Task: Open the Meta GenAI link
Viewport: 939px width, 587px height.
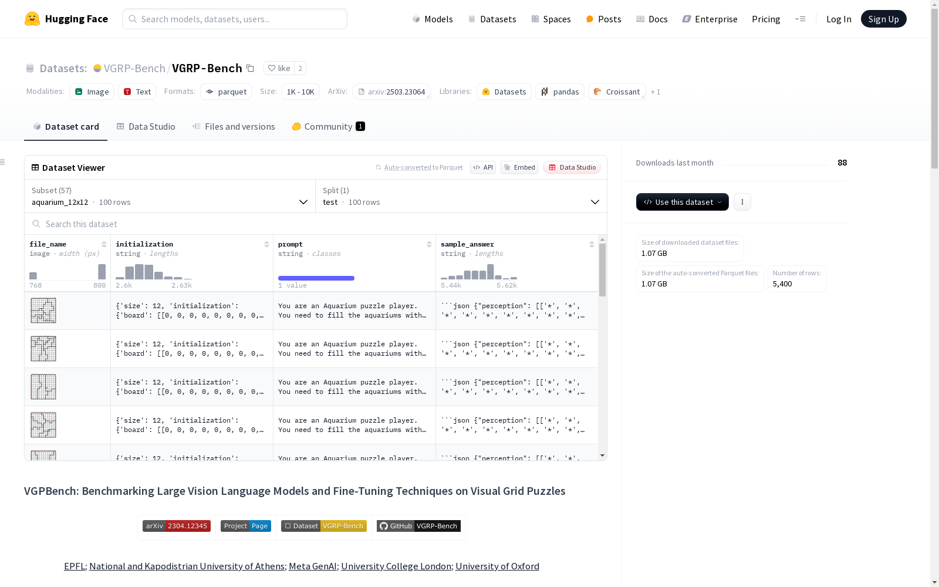Action: [313, 566]
